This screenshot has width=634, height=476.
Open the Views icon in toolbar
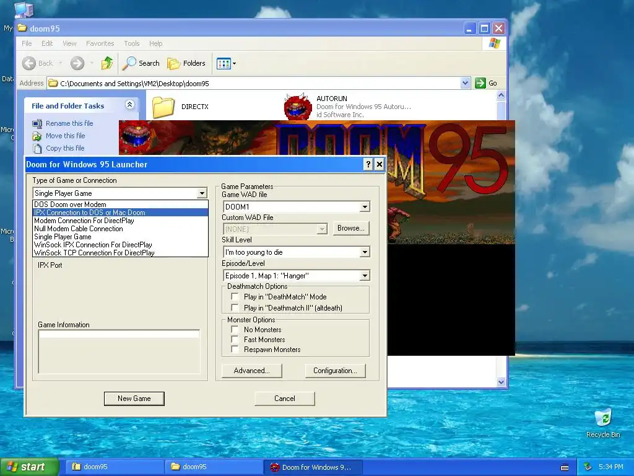coord(223,64)
